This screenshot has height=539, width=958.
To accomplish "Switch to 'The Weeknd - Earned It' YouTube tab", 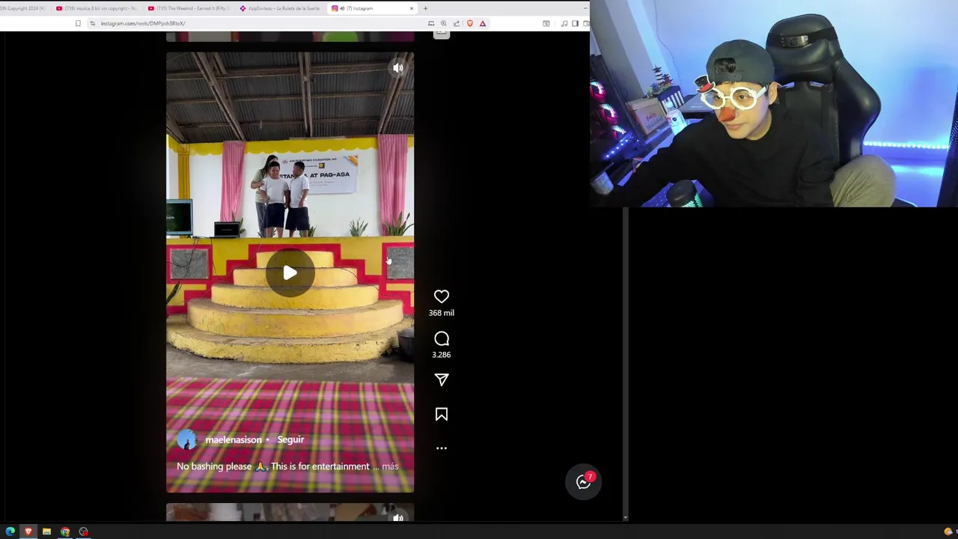I will (x=189, y=8).
